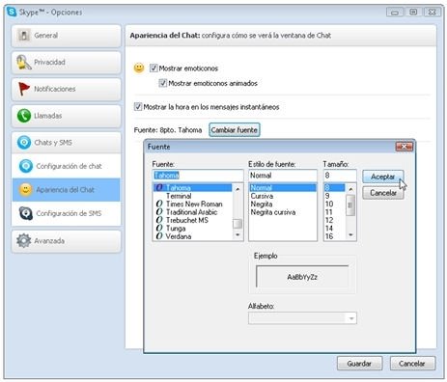Image resolution: width=447 pixels, height=382 pixels.
Task: Select Configuración de SMS sub-item
Action: [67, 213]
